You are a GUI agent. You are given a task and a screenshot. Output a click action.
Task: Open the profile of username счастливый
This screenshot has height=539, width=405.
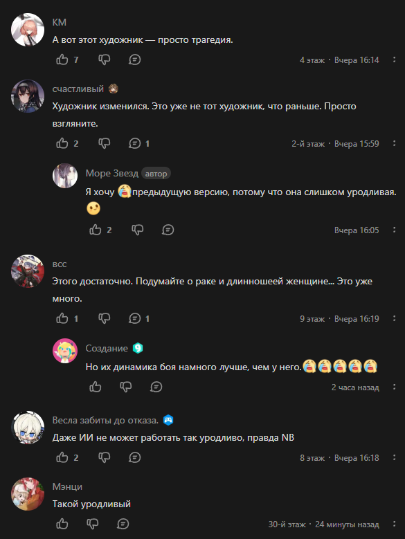[x=78, y=89]
